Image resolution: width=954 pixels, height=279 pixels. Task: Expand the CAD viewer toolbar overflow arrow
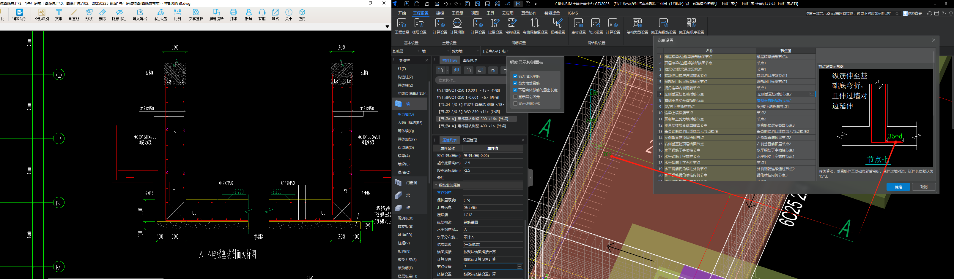pyautogui.click(x=387, y=27)
